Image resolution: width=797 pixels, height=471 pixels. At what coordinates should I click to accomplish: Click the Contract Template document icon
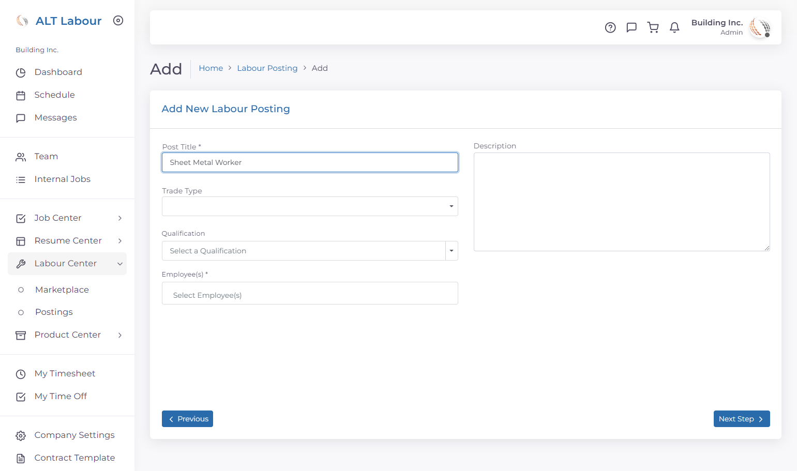tap(21, 459)
